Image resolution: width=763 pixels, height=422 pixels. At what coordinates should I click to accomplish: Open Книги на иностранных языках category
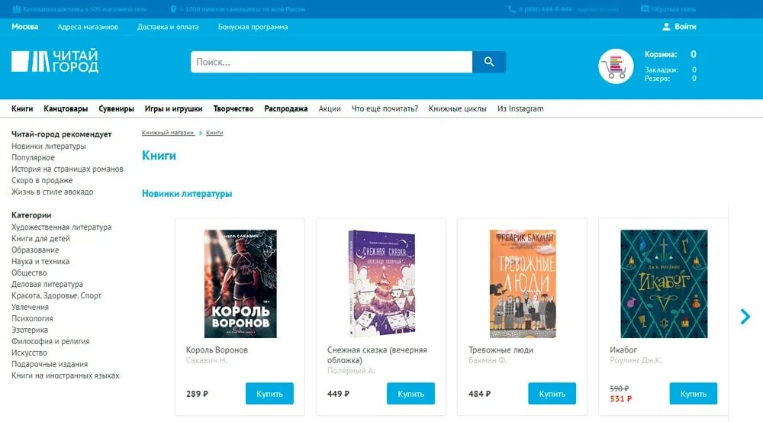[x=65, y=375]
